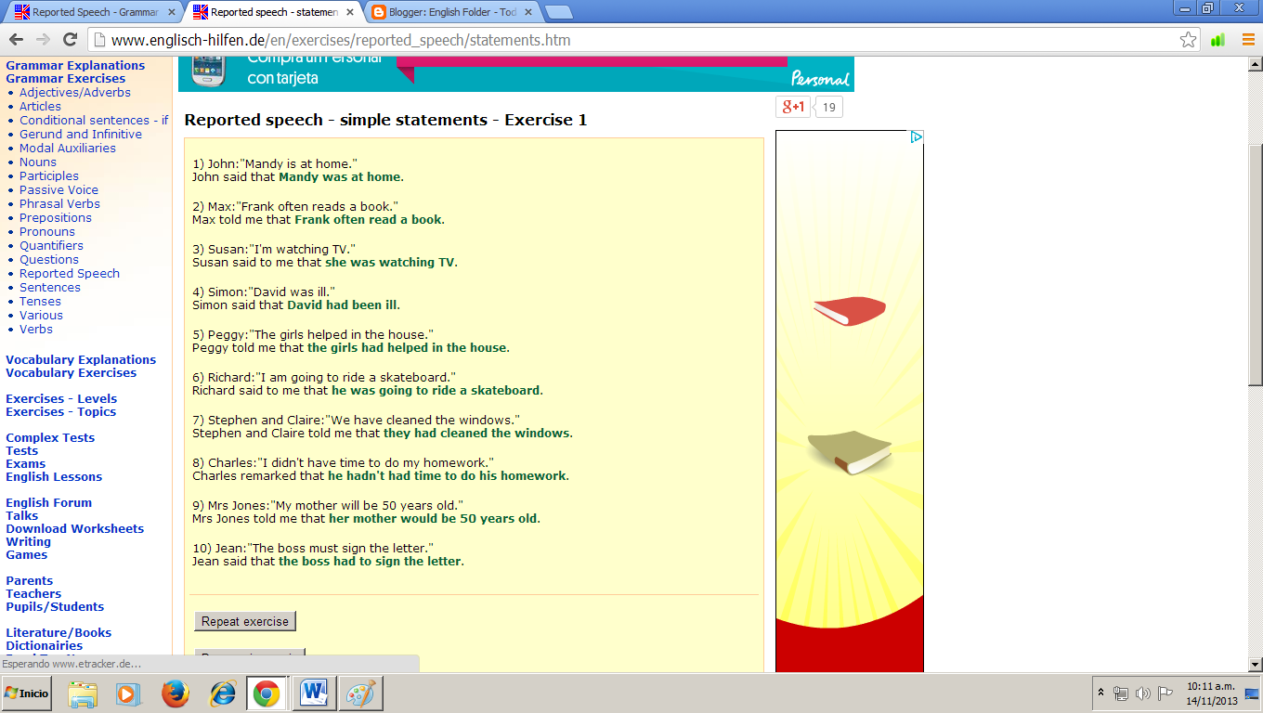Open Internet Explorer from the taskbar

pyautogui.click(x=222, y=694)
